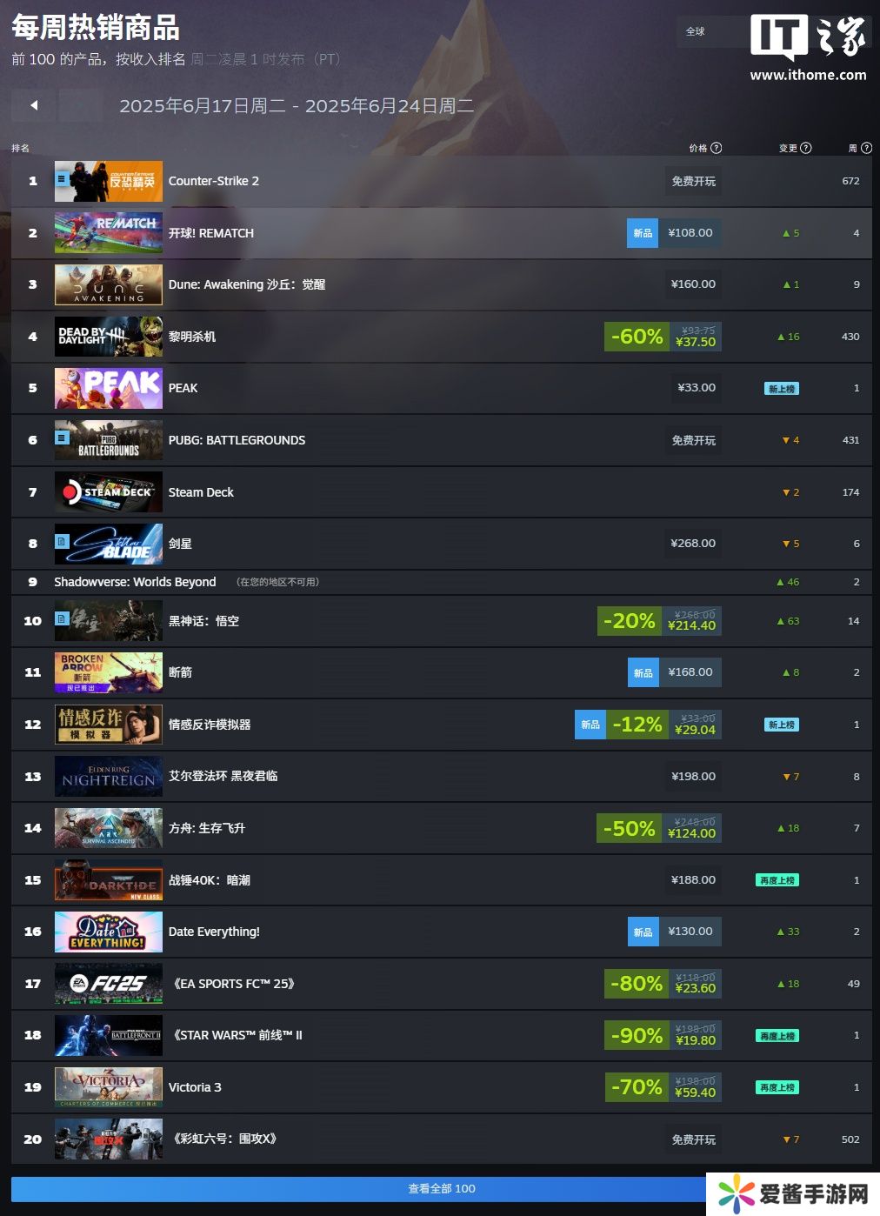Viewport: 880px width, 1216px height.
Task: Click the Victoria 3 thumbnail
Action: tap(109, 1087)
